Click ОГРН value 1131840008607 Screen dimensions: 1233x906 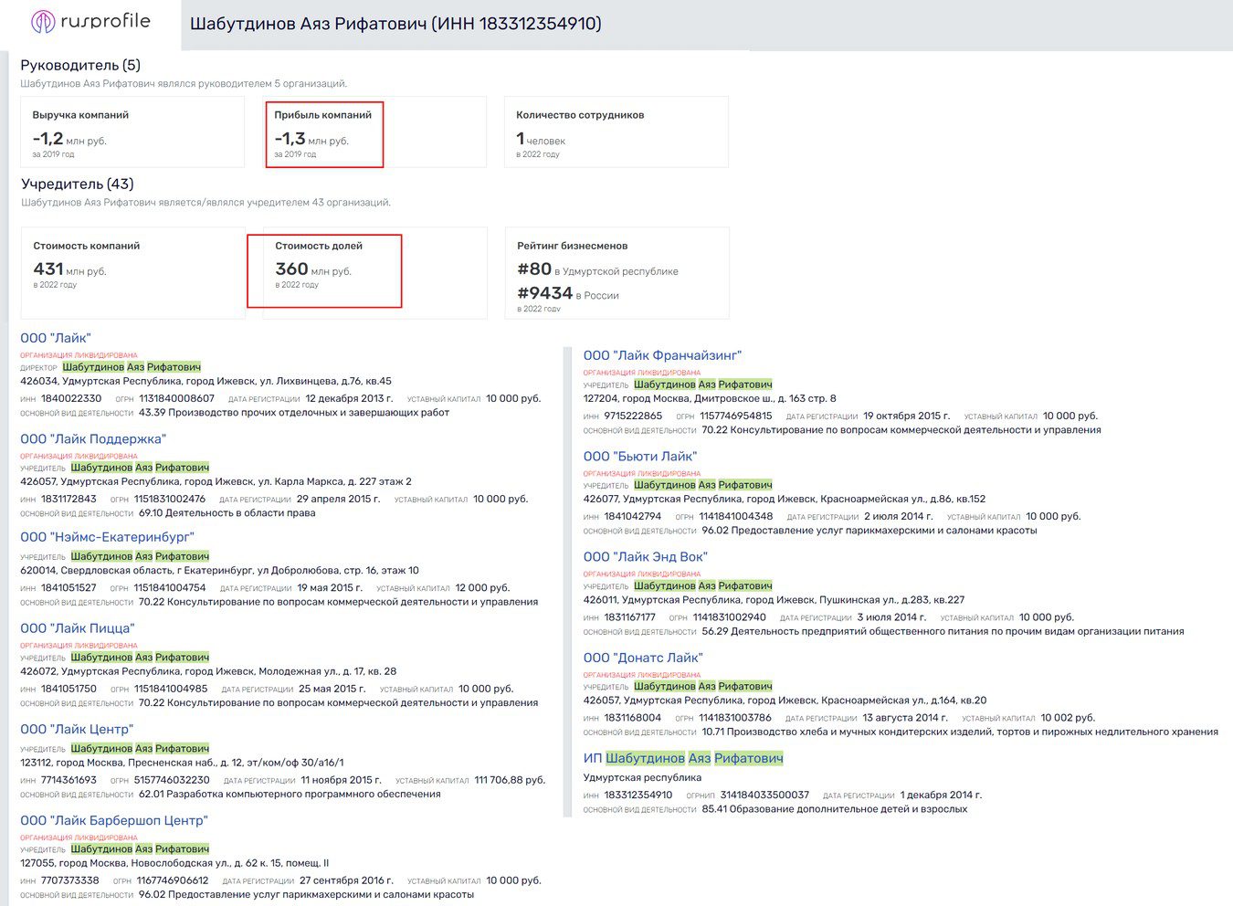pos(176,398)
